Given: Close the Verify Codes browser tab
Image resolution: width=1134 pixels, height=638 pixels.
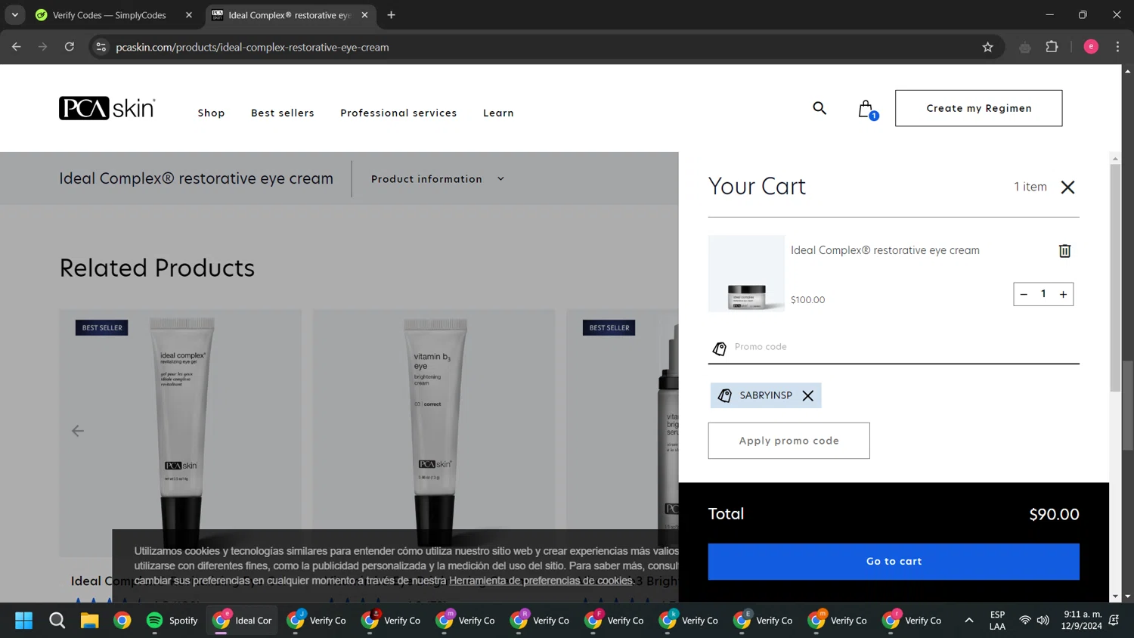Looking at the screenshot, I should [189, 15].
